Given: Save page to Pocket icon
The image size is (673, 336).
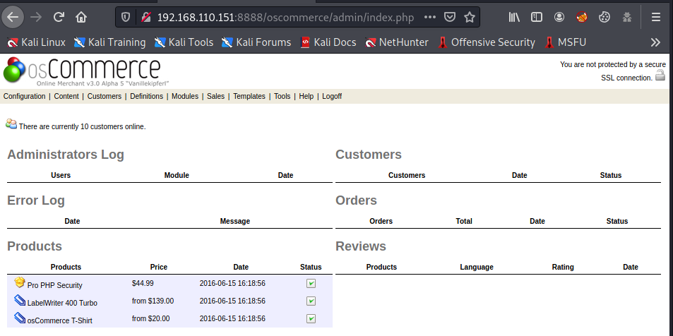Looking at the screenshot, I should [450, 17].
